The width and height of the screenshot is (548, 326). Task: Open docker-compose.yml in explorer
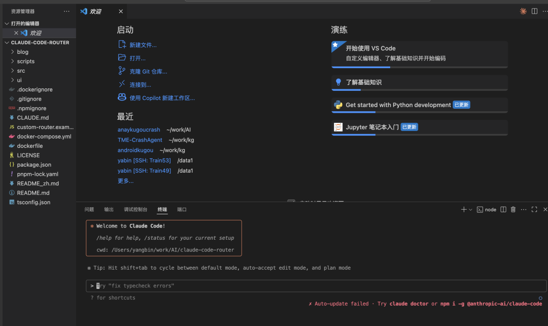44,137
